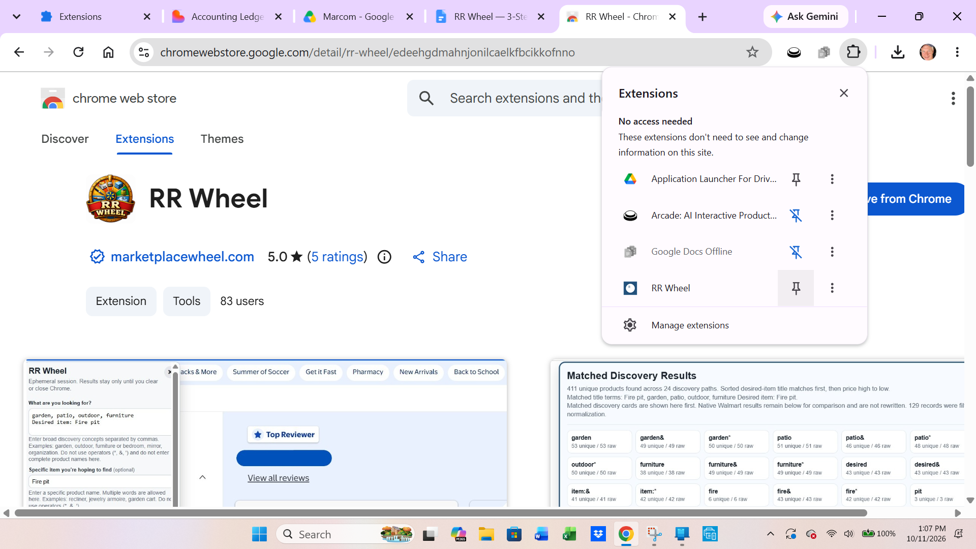Open Windows Start menu
976x549 pixels.
259,534
